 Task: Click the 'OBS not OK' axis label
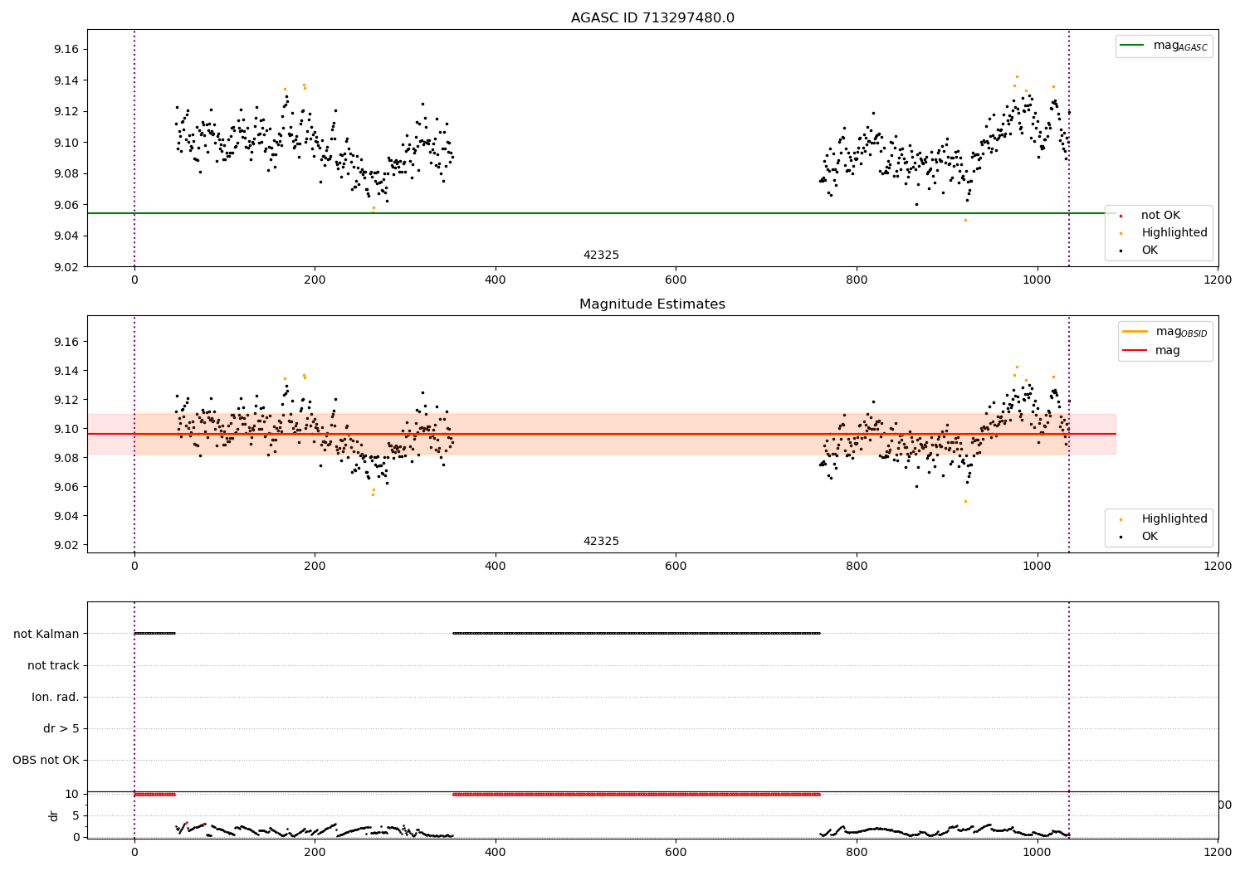[x=46, y=761]
